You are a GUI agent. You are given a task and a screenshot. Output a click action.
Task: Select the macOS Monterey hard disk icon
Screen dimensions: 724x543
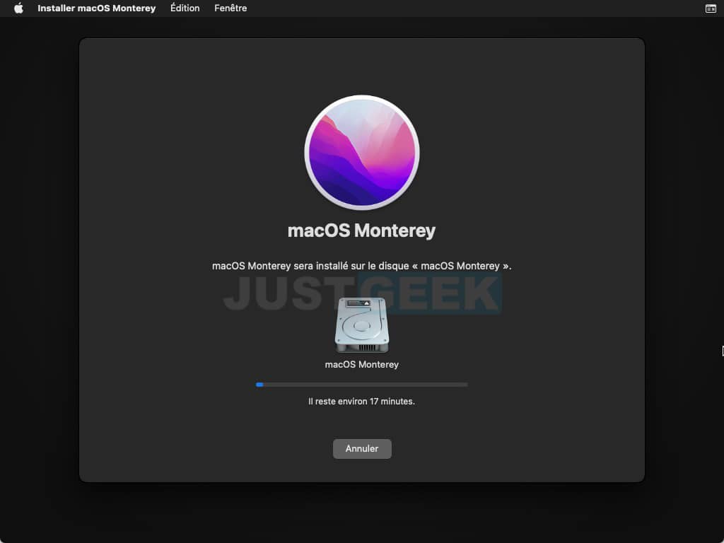pyautogui.click(x=361, y=325)
